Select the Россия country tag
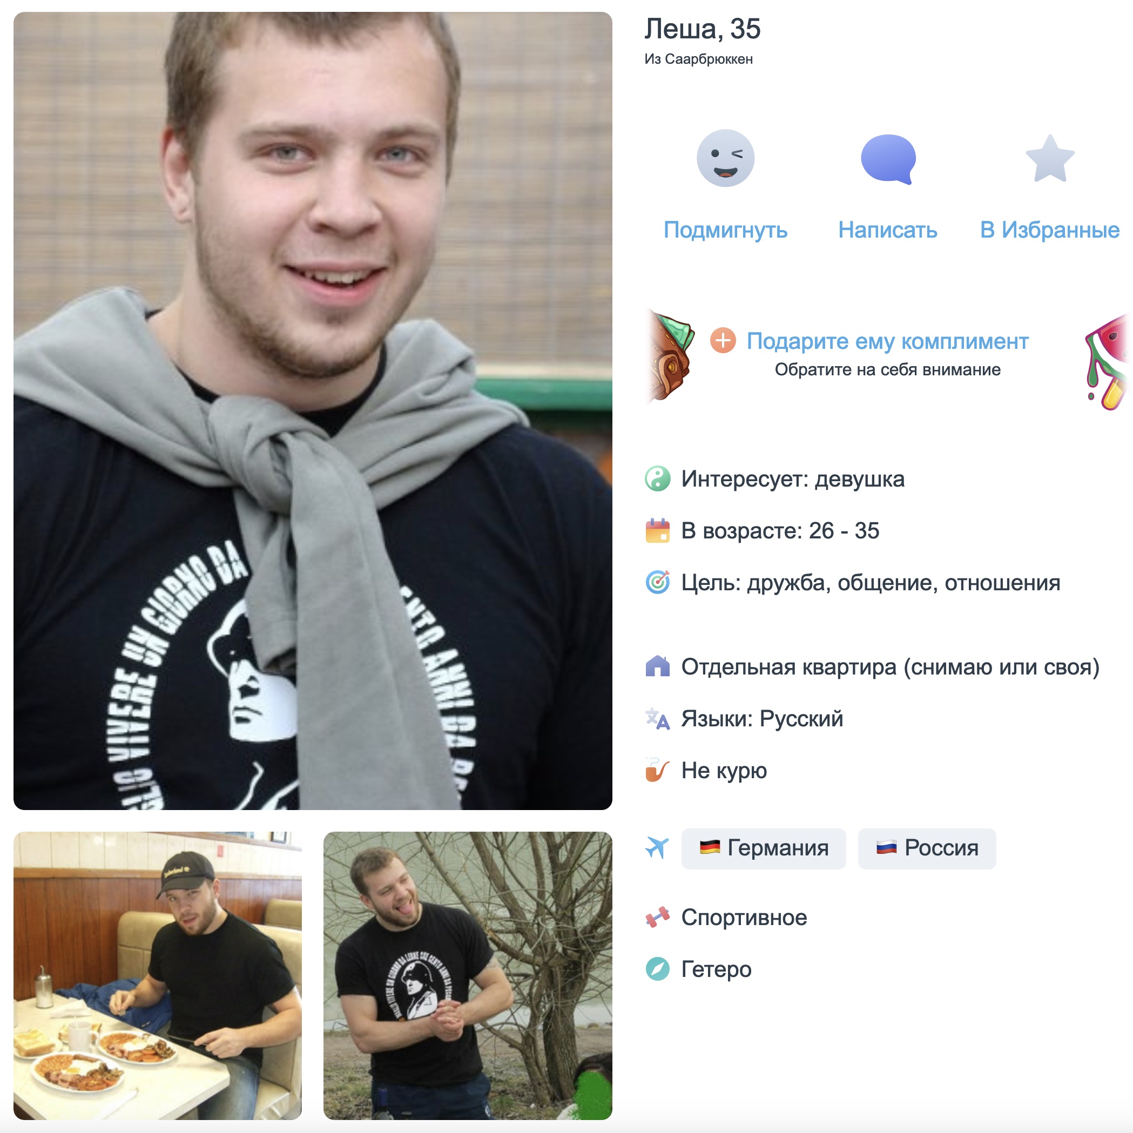Image resolution: width=1133 pixels, height=1133 pixels. tap(927, 848)
